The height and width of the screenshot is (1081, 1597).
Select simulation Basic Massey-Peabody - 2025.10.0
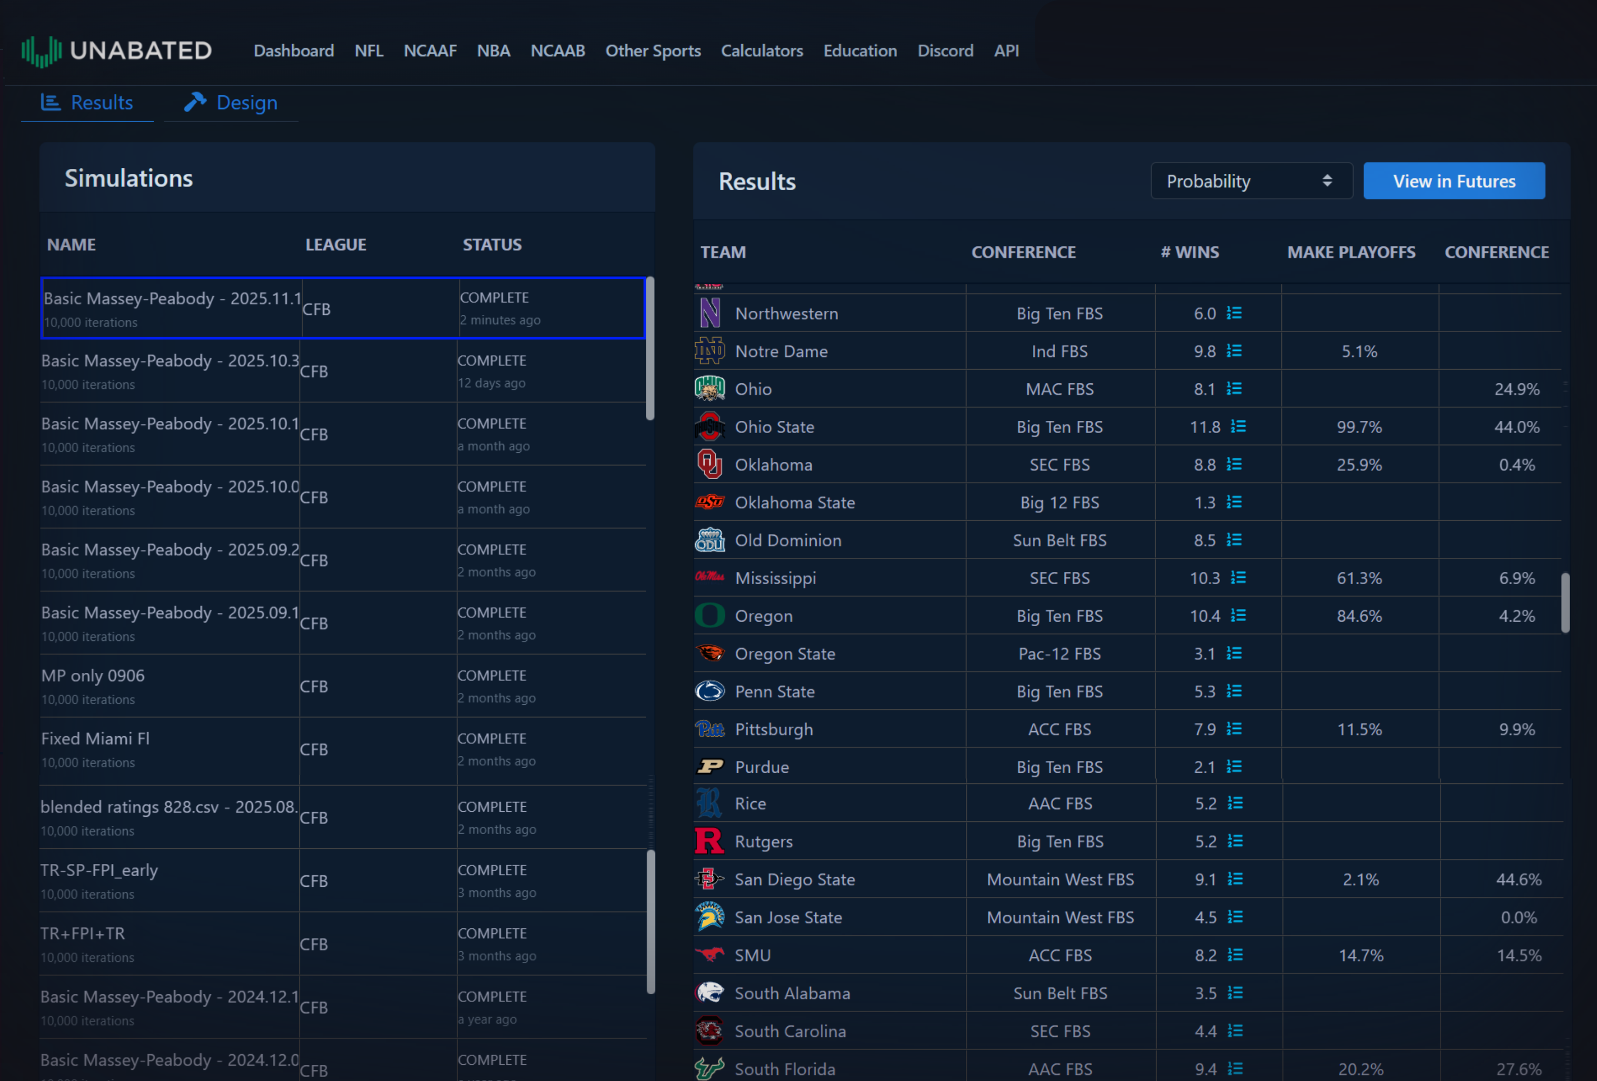tap(343, 497)
